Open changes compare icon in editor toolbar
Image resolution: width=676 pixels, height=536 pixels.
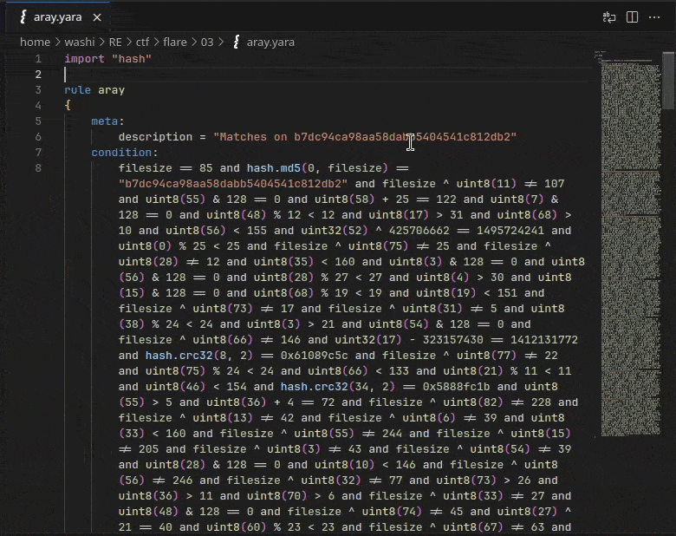pyautogui.click(x=608, y=17)
